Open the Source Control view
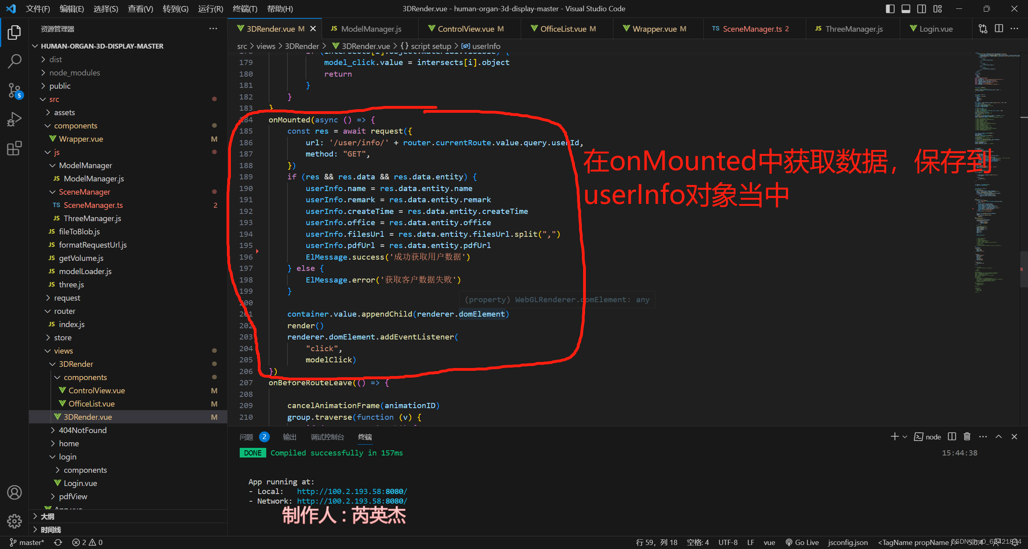The height and width of the screenshot is (549, 1028). coord(14,90)
